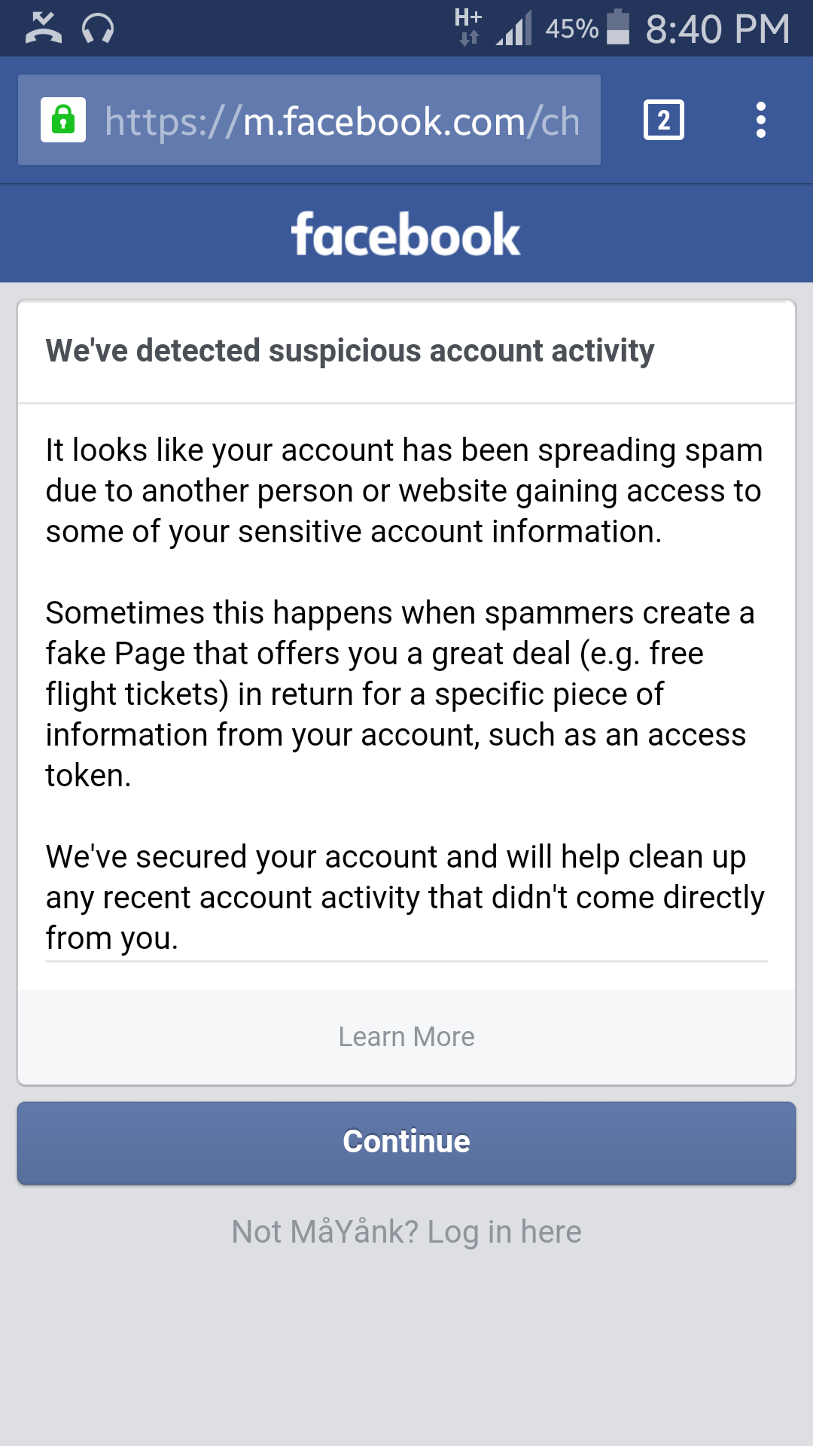
Task: Tap the green padlock security icon
Action: click(x=64, y=119)
